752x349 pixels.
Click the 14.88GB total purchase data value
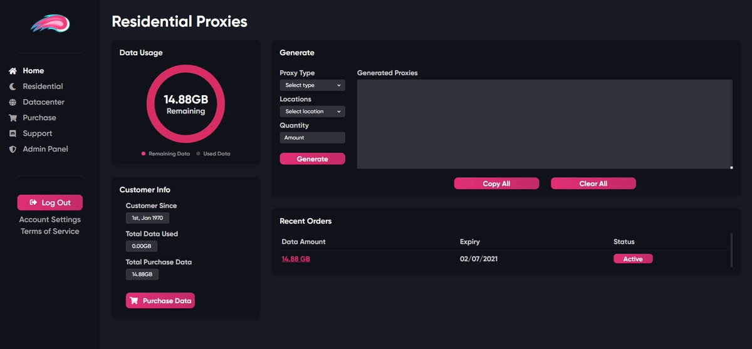pos(142,274)
